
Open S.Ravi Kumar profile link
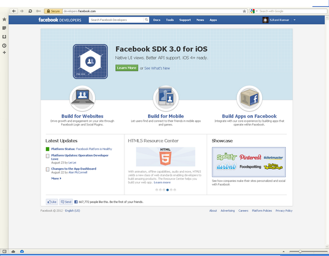[x=279, y=20]
